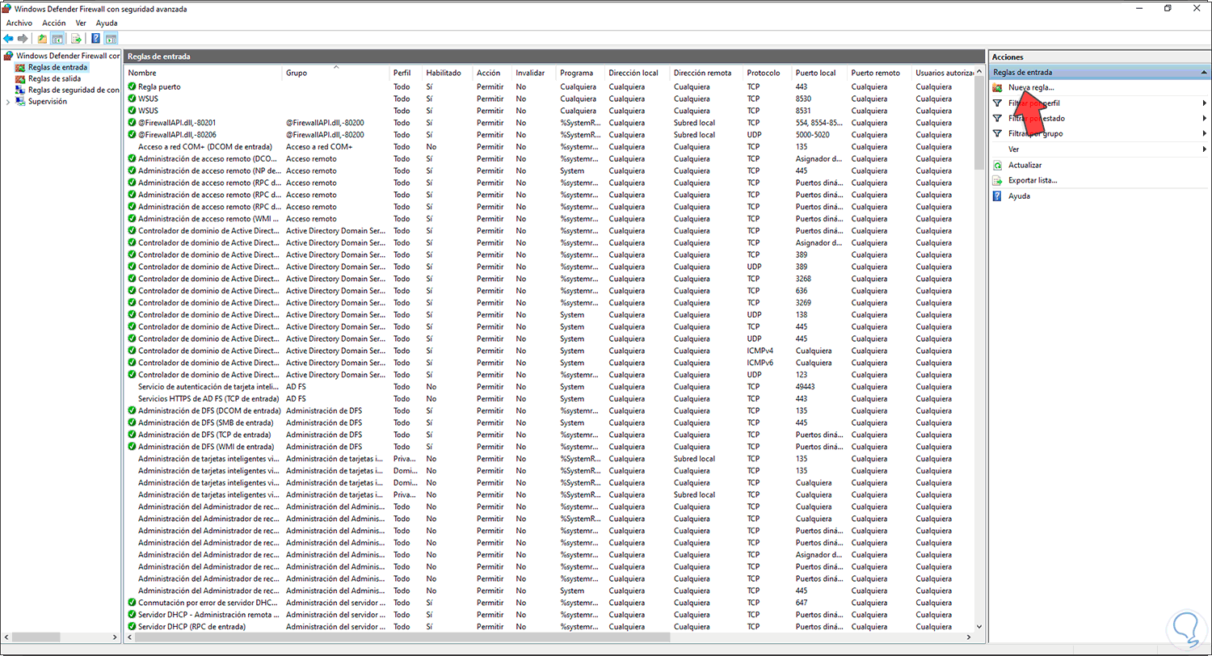1212x656 pixels.
Task: Click local port value 647
Action: 802,603
